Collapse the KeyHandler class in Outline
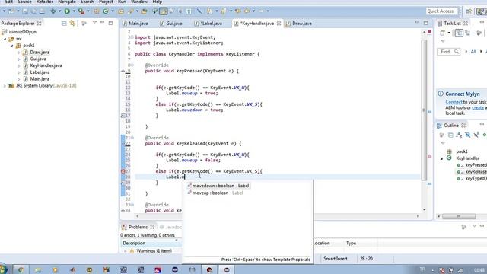 click(441, 158)
